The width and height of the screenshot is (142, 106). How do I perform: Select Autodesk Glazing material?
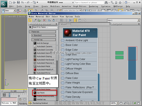(45, 56)
